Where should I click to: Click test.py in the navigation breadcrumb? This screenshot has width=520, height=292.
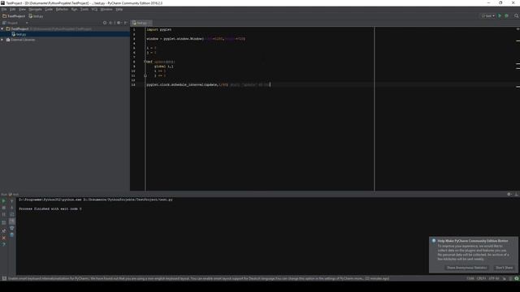point(36,16)
